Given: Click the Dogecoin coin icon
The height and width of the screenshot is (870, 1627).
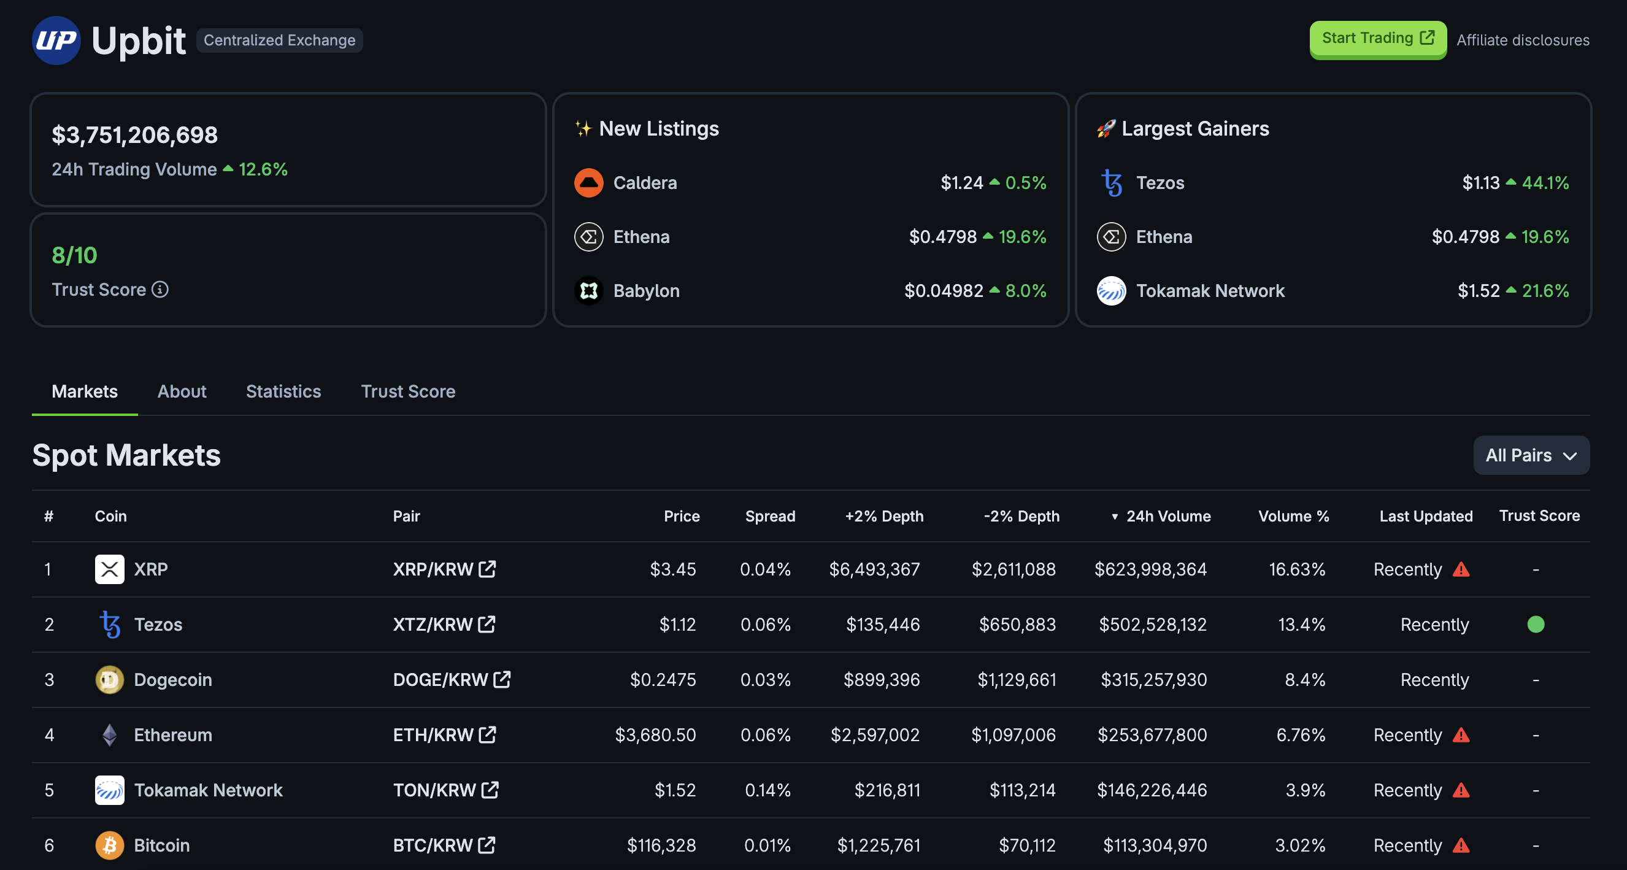Looking at the screenshot, I should pos(109,680).
